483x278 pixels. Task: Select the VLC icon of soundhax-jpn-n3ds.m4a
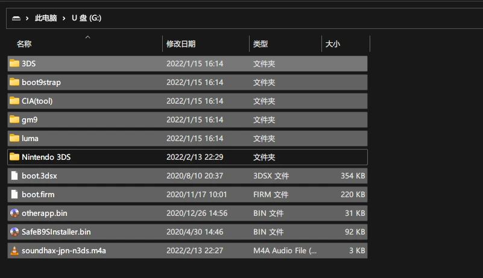click(14, 250)
